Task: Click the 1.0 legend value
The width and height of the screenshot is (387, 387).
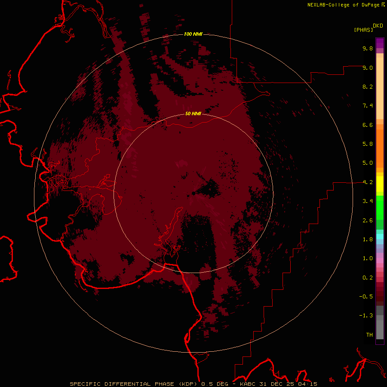Action: pyautogui.click(x=368, y=258)
